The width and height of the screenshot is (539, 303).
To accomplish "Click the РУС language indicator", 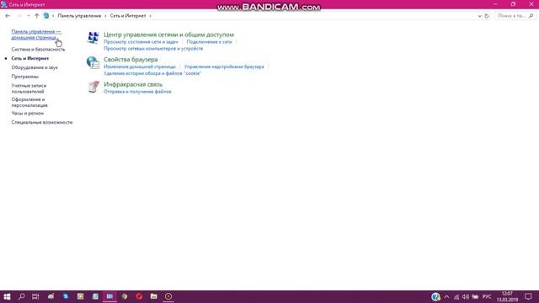I will click(487, 297).
